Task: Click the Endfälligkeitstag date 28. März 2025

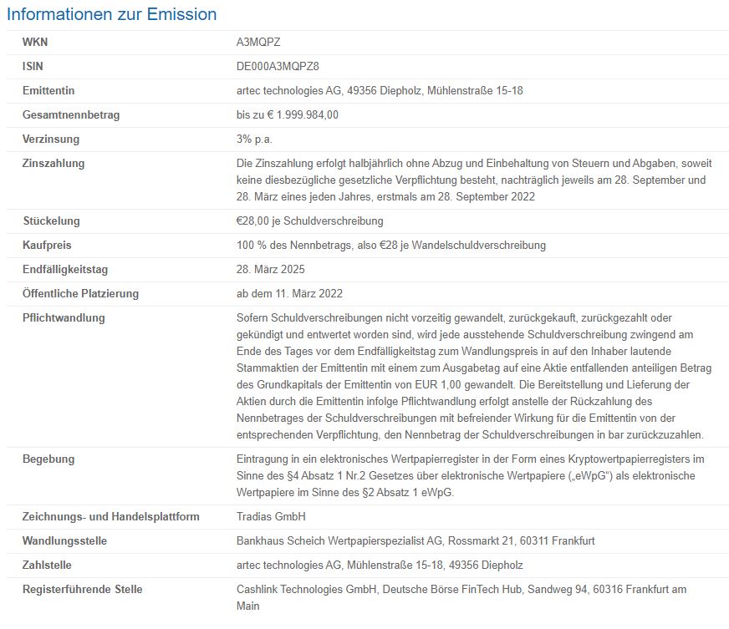Action: click(271, 269)
